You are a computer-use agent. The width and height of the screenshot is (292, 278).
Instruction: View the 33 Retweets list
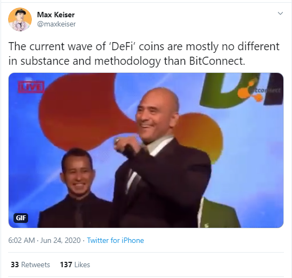[30, 265]
